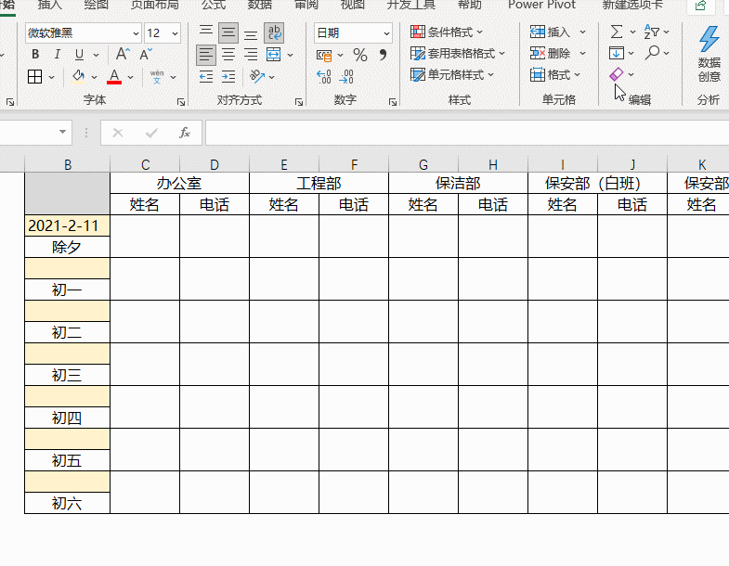Center text horizontally
Viewport: 729px width, 566px height.
(228, 55)
